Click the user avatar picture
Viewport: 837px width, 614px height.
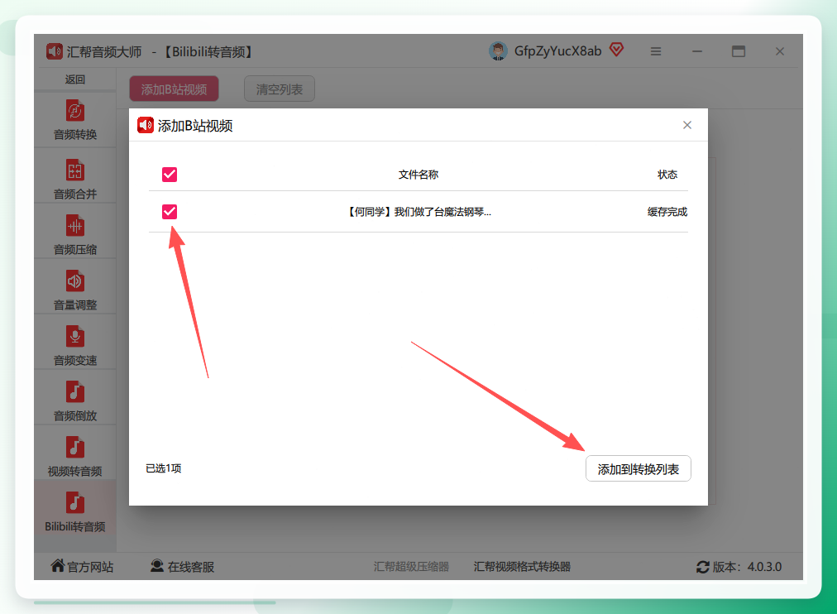(x=498, y=51)
